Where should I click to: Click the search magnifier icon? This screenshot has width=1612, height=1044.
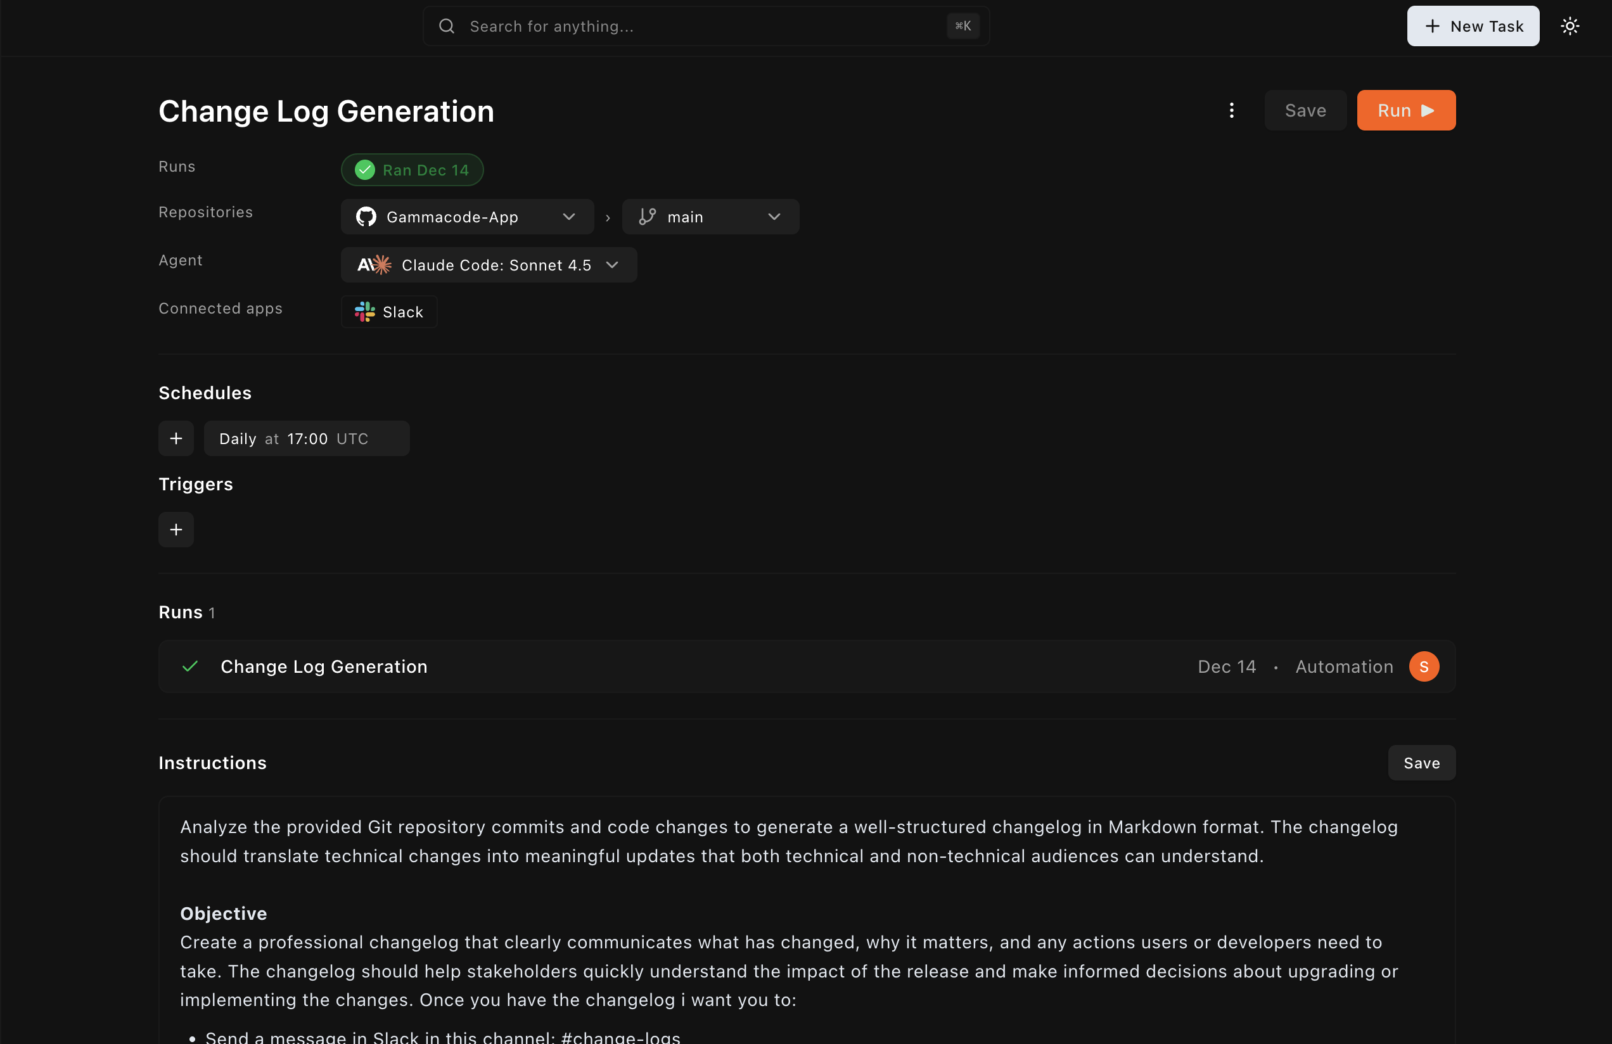pyautogui.click(x=447, y=27)
